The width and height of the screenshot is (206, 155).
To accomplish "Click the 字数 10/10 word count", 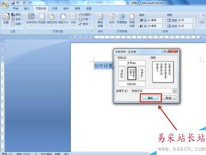I will click(x=23, y=154).
